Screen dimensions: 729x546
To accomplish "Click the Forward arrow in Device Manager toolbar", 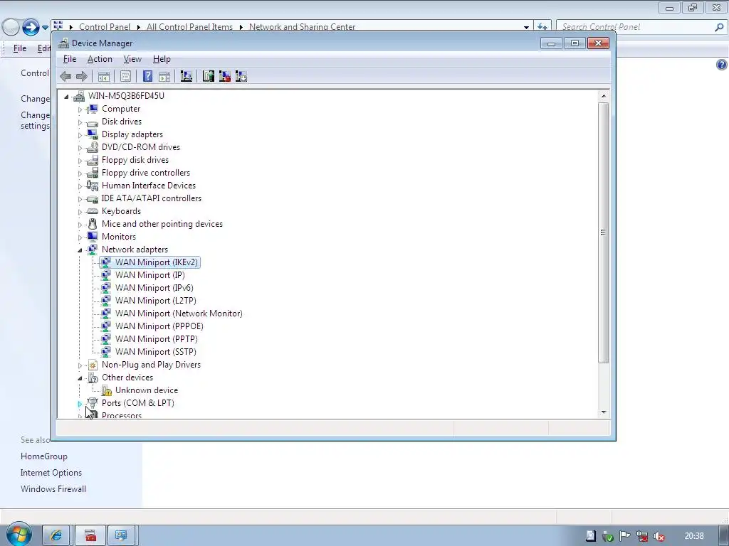I will click(81, 76).
